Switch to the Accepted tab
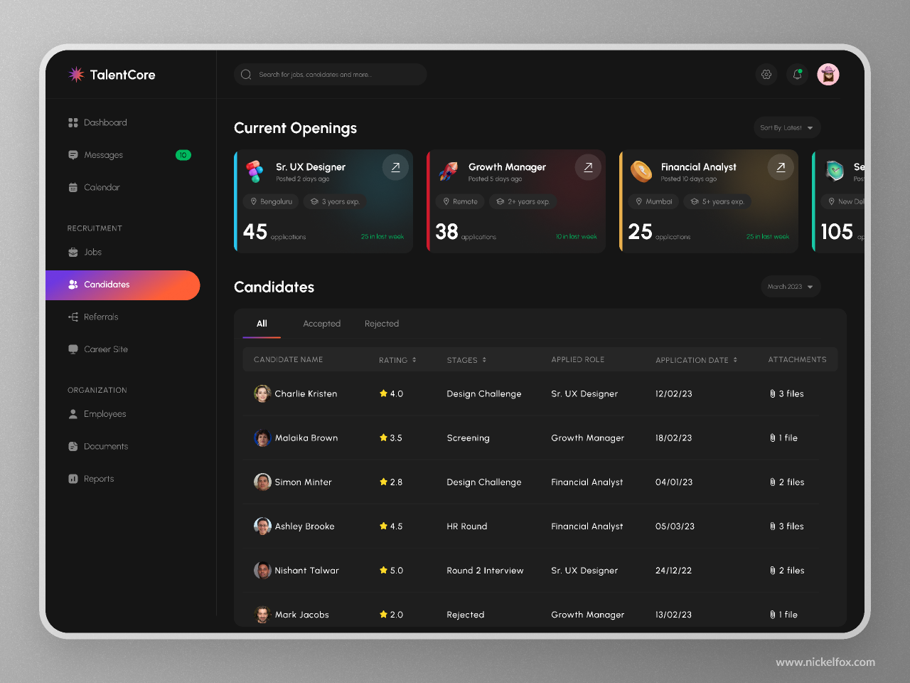Viewport: 910px width, 683px height. 321,324
